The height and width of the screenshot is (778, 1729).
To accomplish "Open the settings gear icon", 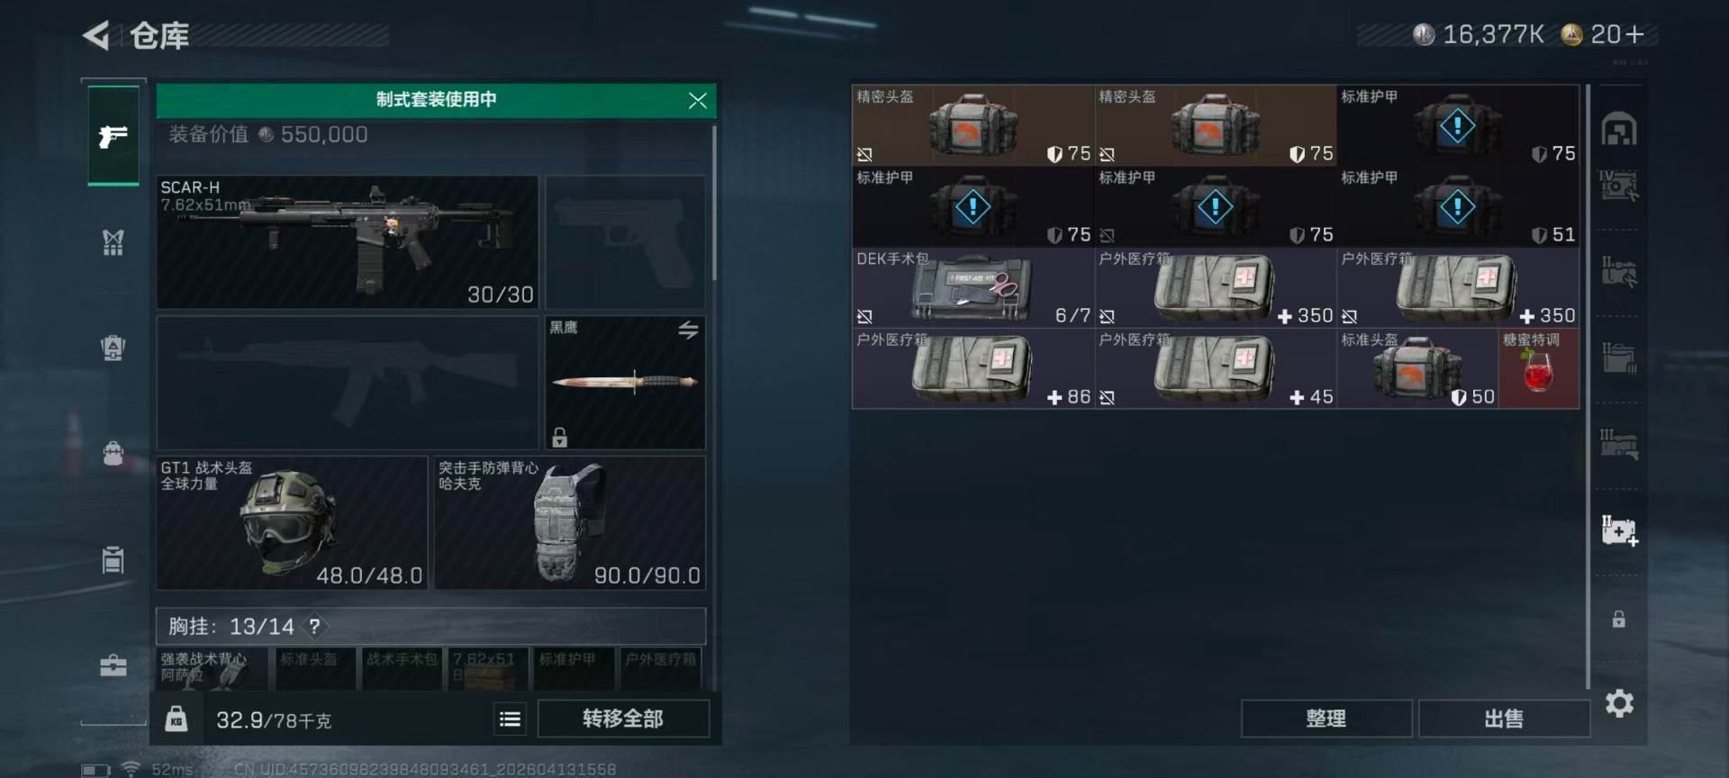I will pos(1618,703).
